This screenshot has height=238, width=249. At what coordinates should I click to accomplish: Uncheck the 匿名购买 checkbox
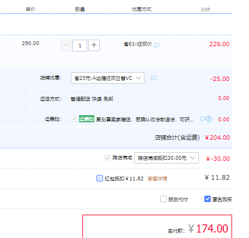tap(208, 199)
